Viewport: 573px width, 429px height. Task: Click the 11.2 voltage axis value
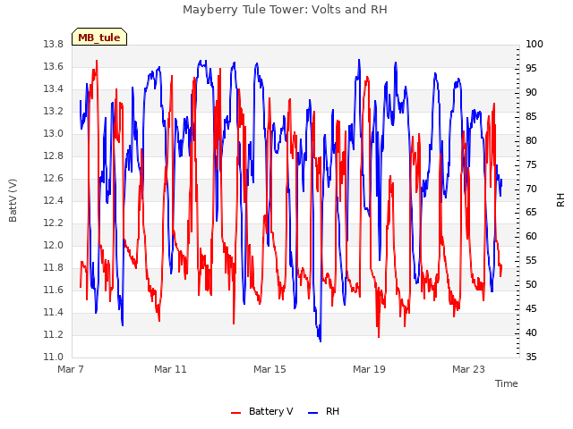54,334
